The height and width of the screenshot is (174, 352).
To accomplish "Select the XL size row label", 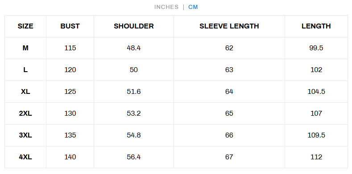I will (x=25, y=92).
